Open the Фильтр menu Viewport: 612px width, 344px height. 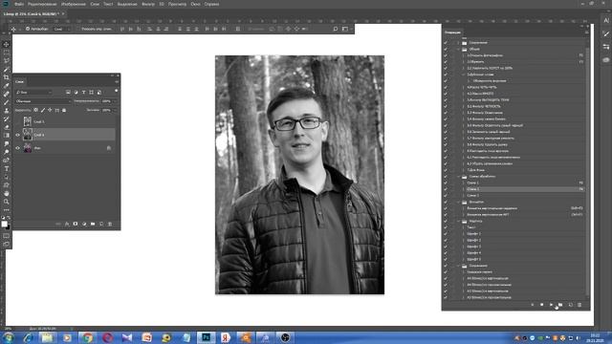point(148,4)
